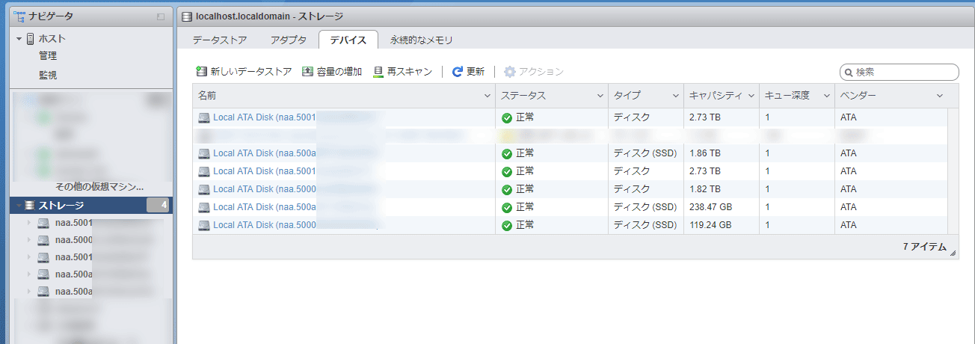The width and height of the screenshot is (975, 344).
Task: Select the ディスク (SSD) cell of 238.47 GB row
Action: click(x=646, y=207)
